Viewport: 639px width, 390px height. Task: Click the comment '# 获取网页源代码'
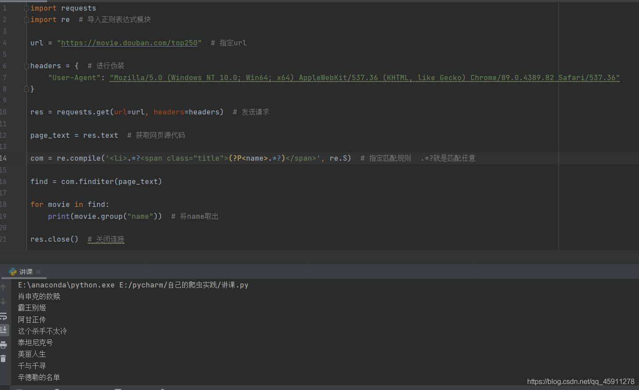156,136
